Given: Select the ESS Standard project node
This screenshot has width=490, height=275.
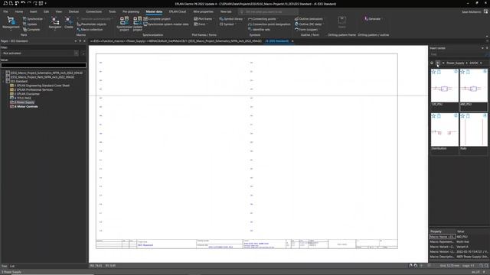Looking at the screenshot, I should click(x=18, y=81).
